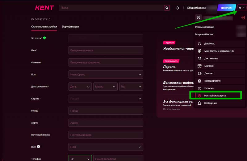Expand the Пол dropdown
Viewport: 247px width, 161px height.
(x=106, y=74)
